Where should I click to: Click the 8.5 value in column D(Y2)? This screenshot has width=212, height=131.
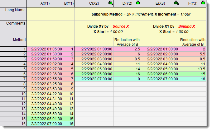coord(127,59)
